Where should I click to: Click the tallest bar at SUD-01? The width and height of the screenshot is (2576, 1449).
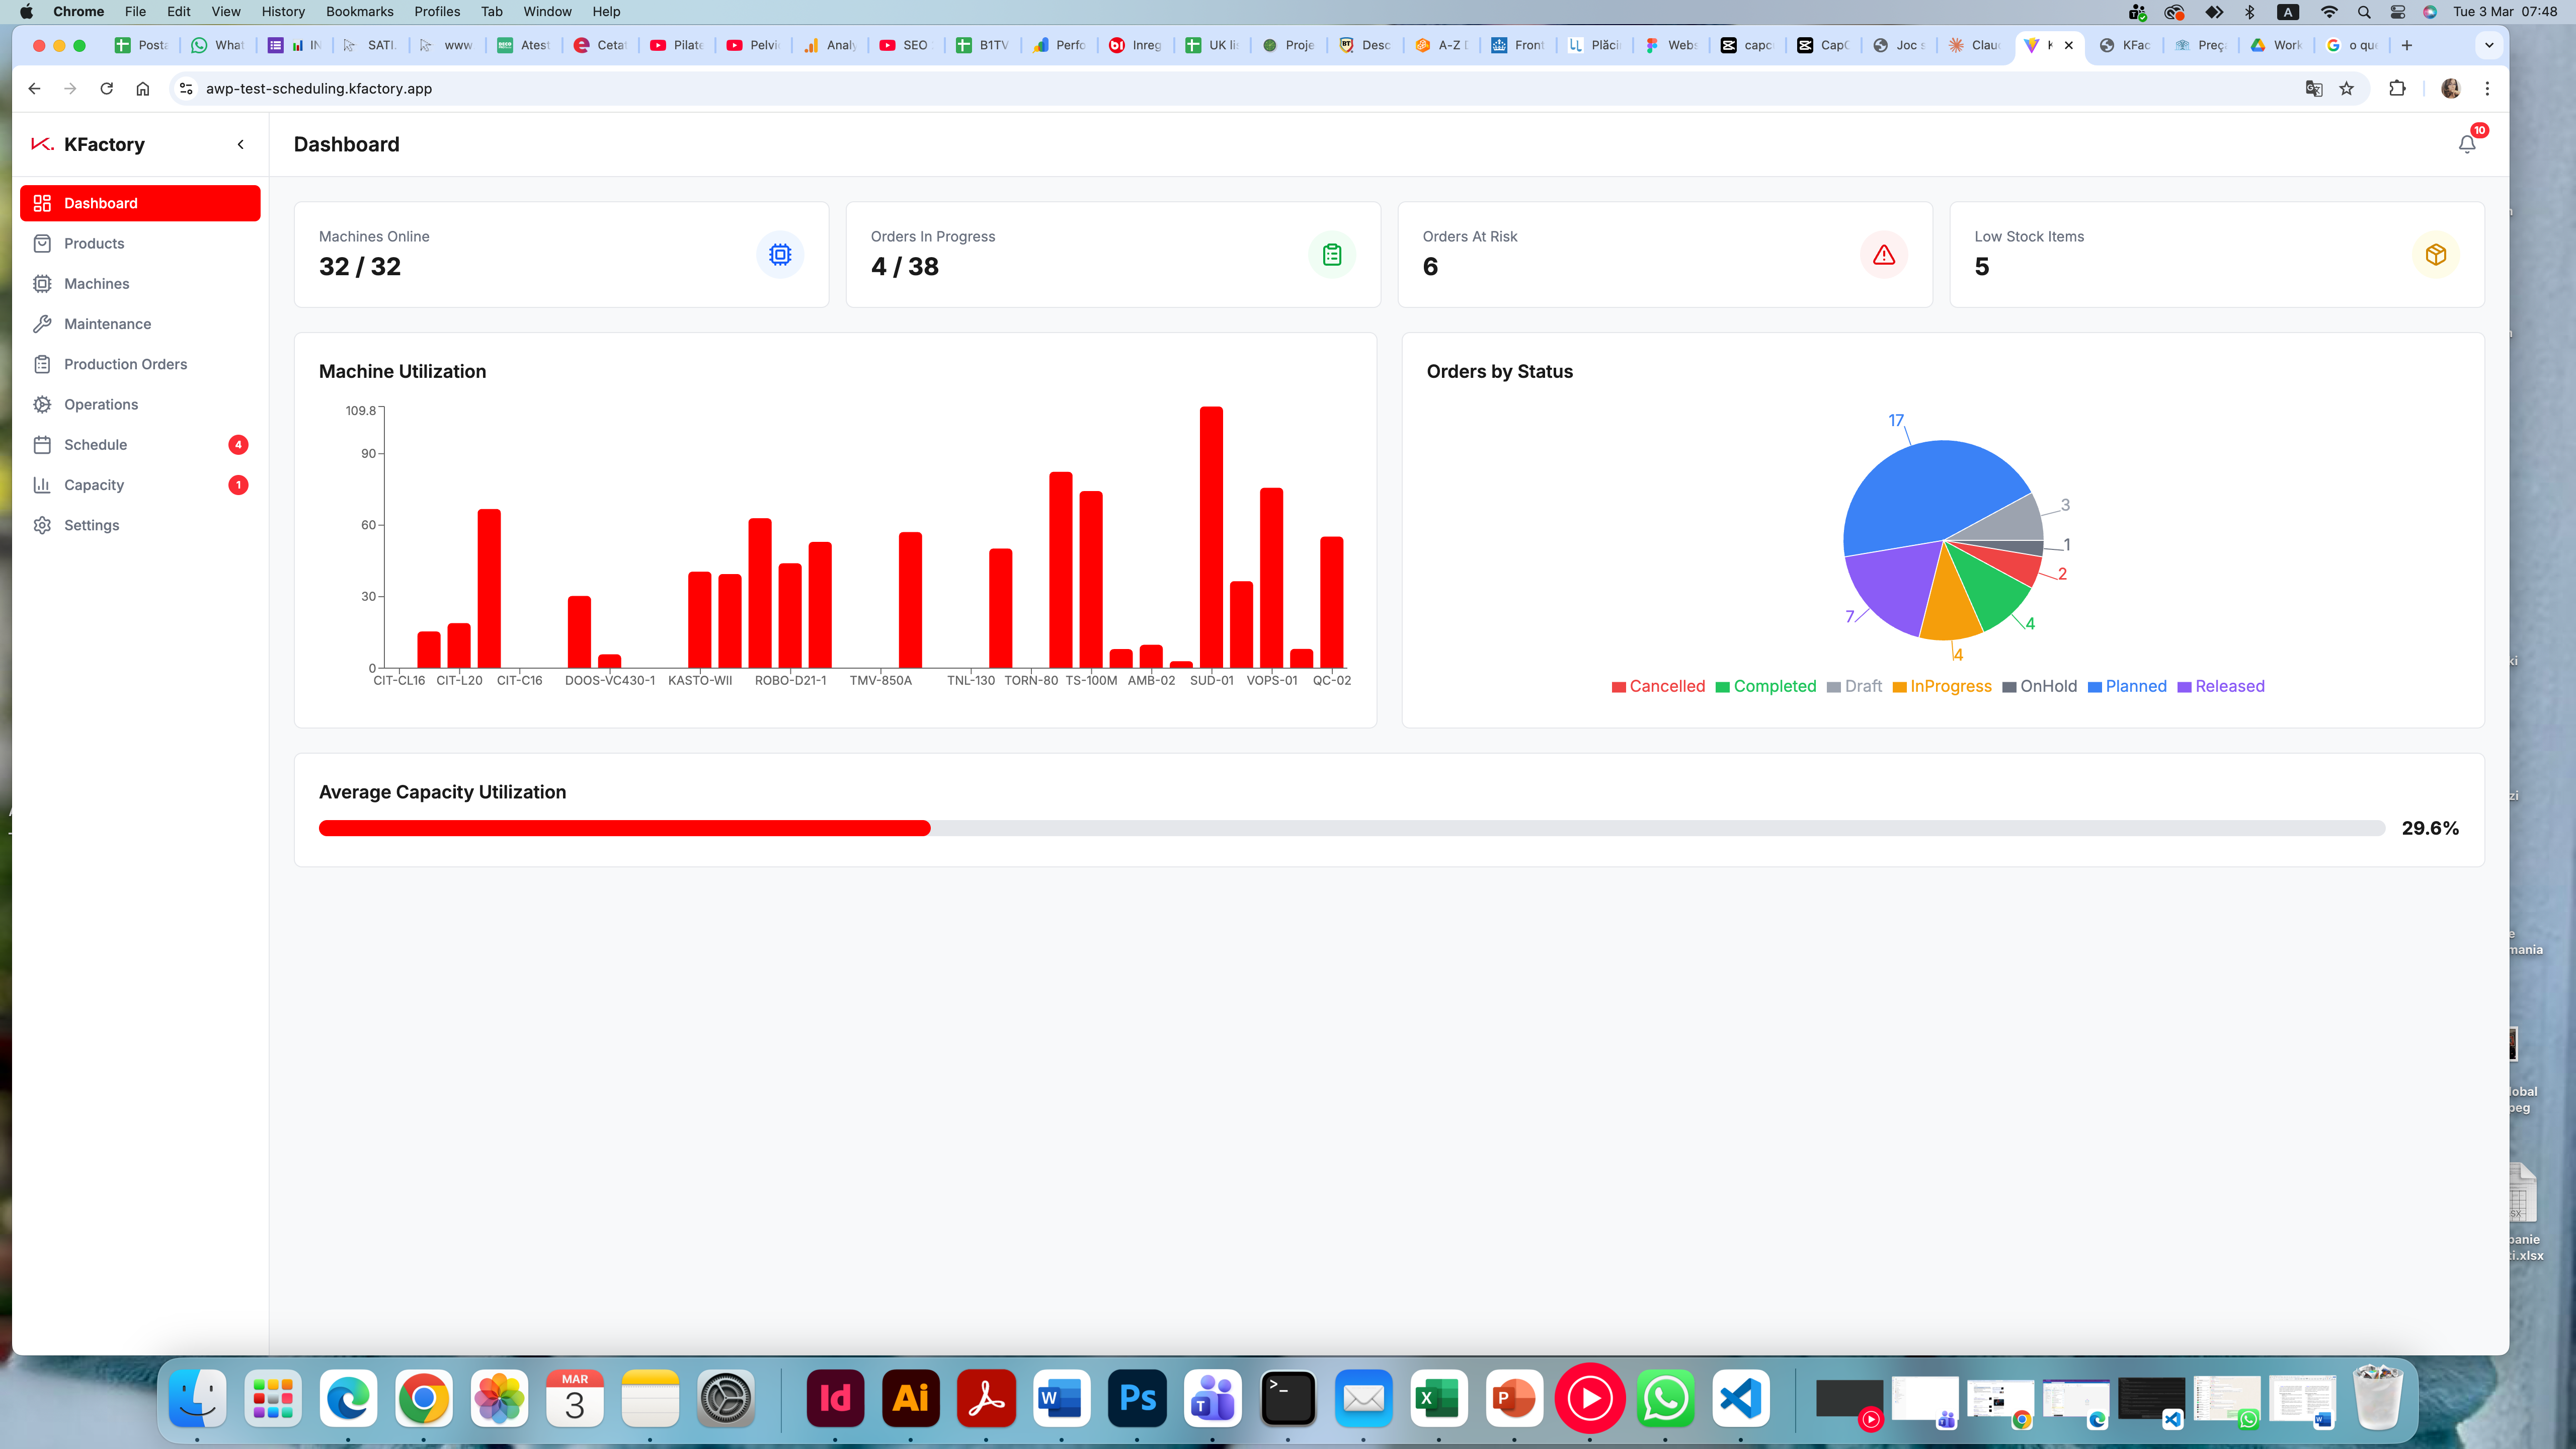pos(1211,537)
